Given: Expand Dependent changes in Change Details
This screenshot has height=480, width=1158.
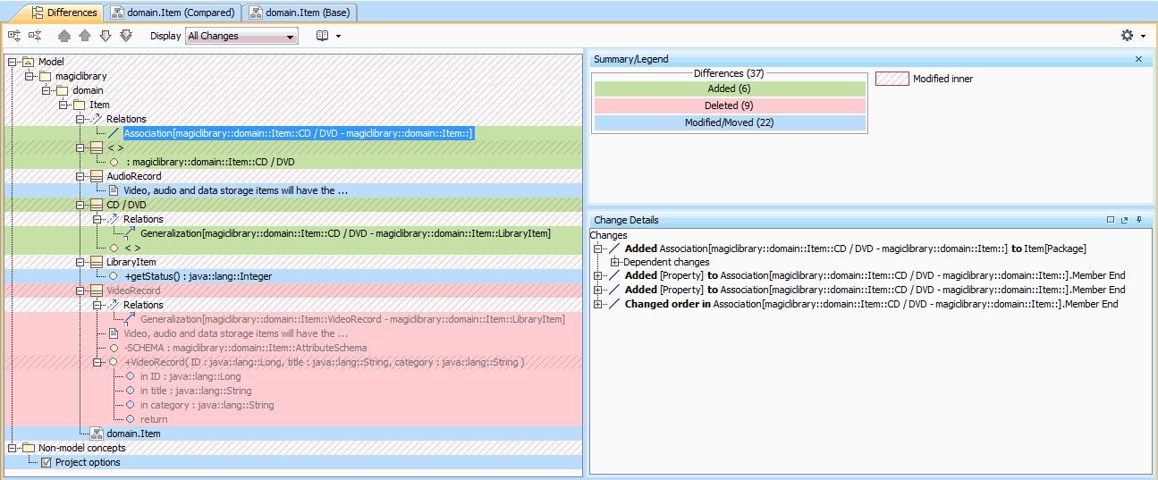Looking at the screenshot, I should [x=615, y=262].
